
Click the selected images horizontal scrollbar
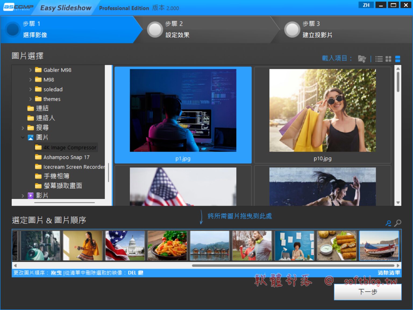coord(293,265)
